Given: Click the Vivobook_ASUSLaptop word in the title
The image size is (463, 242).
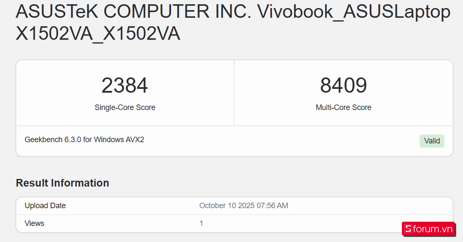Looking at the screenshot, I should 354,12.
